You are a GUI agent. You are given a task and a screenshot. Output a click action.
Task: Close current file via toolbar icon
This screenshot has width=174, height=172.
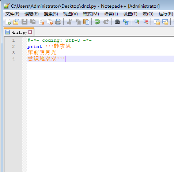pos(41,22)
